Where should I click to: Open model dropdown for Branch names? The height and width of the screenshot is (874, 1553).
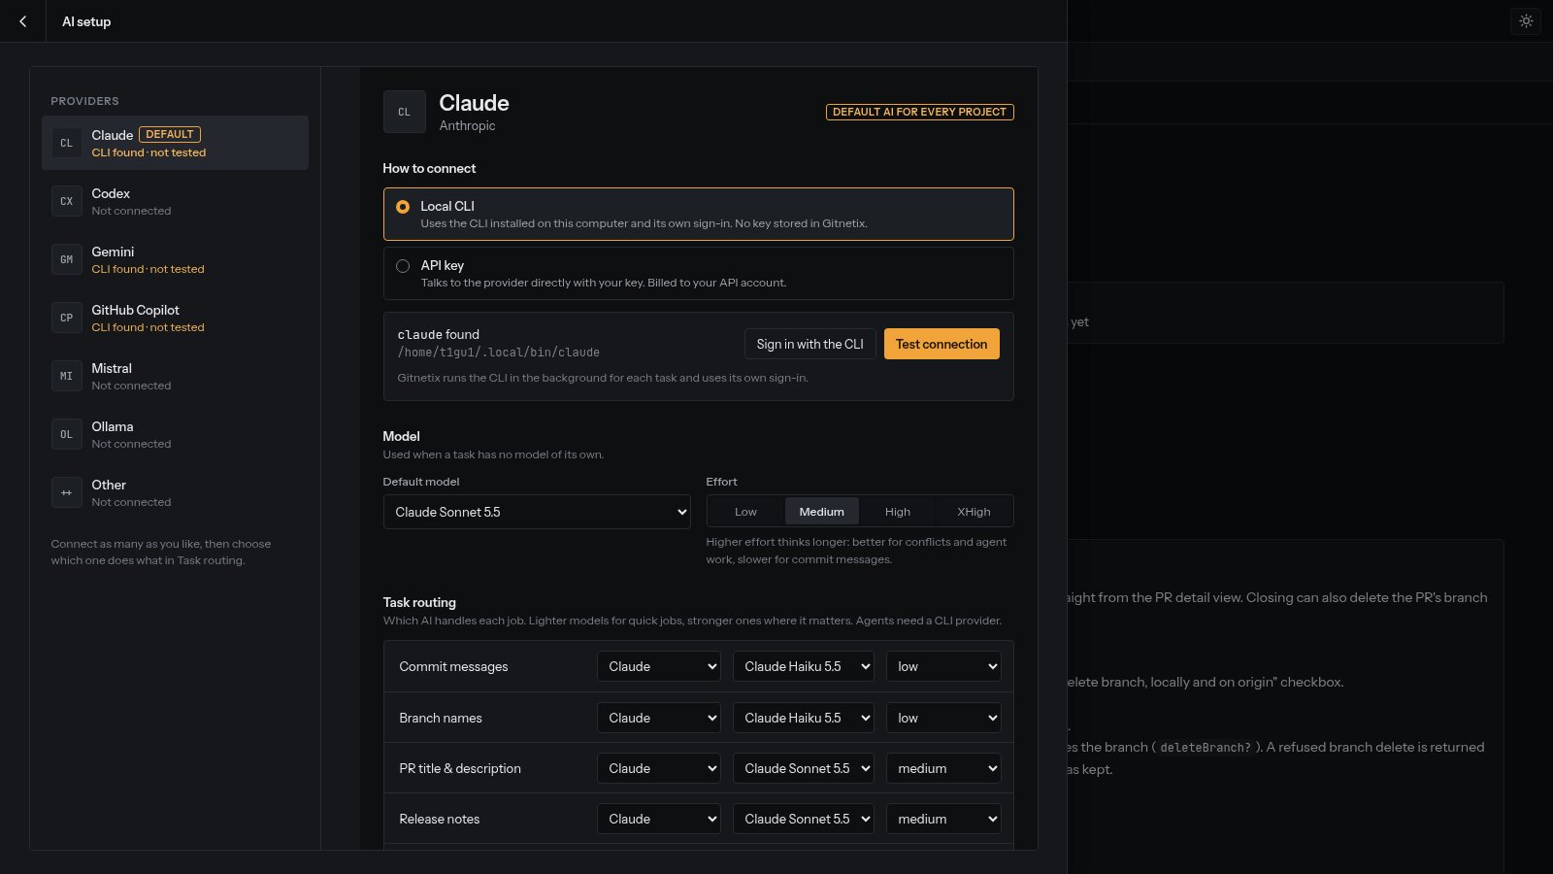point(804,718)
